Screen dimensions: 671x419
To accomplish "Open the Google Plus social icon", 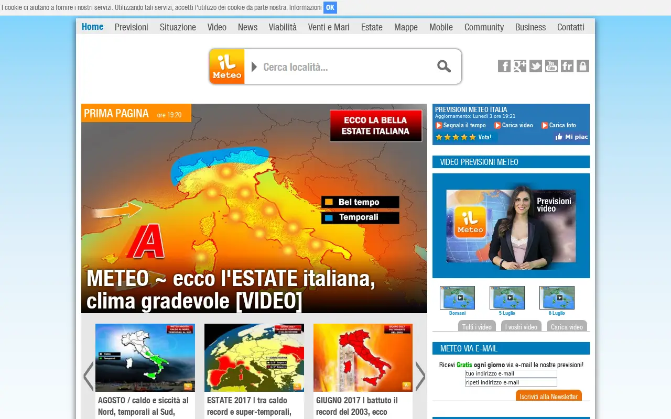I will pos(520,66).
